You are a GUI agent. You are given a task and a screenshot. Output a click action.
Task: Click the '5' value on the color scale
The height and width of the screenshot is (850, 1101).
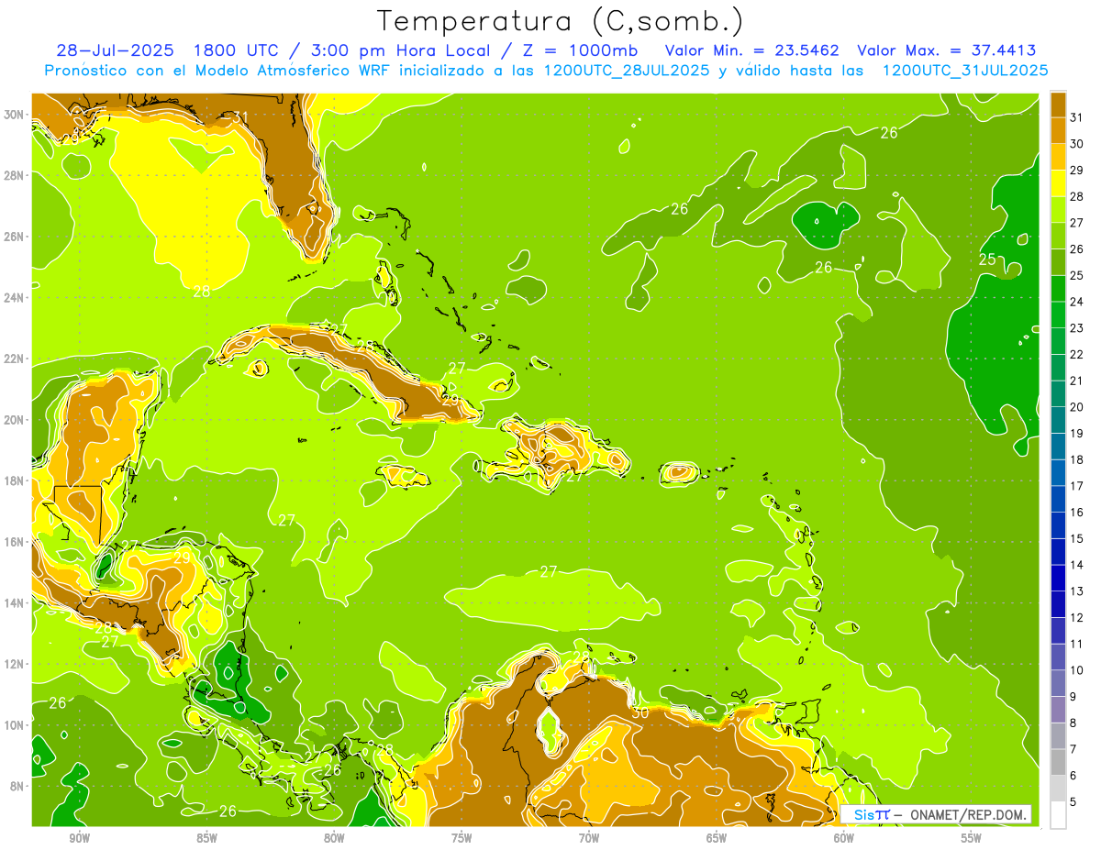1073,801
